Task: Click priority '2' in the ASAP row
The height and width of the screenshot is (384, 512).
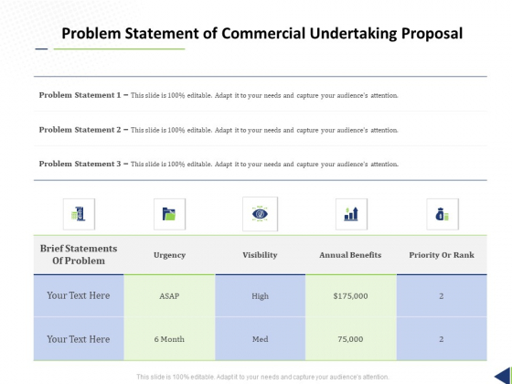Action: click(x=442, y=296)
